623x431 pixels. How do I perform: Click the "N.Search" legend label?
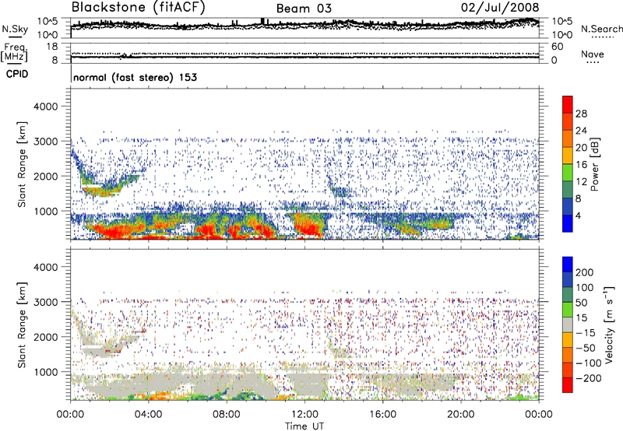[601, 29]
